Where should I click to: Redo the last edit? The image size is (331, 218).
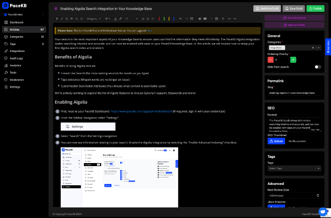[234, 19]
